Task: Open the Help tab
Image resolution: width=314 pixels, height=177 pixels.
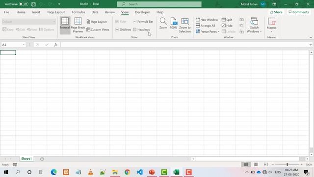Action: (x=160, y=12)
